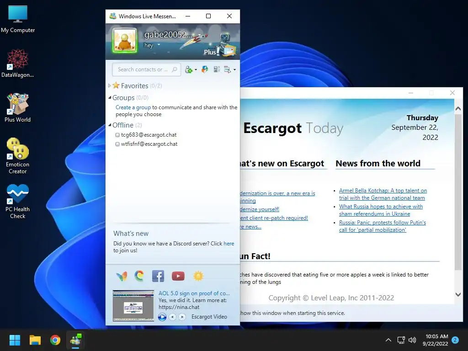The width and height of the screenshot is (468, 351).
Task: Close the Escargot Today window
Action: click(x=452, y=93)
